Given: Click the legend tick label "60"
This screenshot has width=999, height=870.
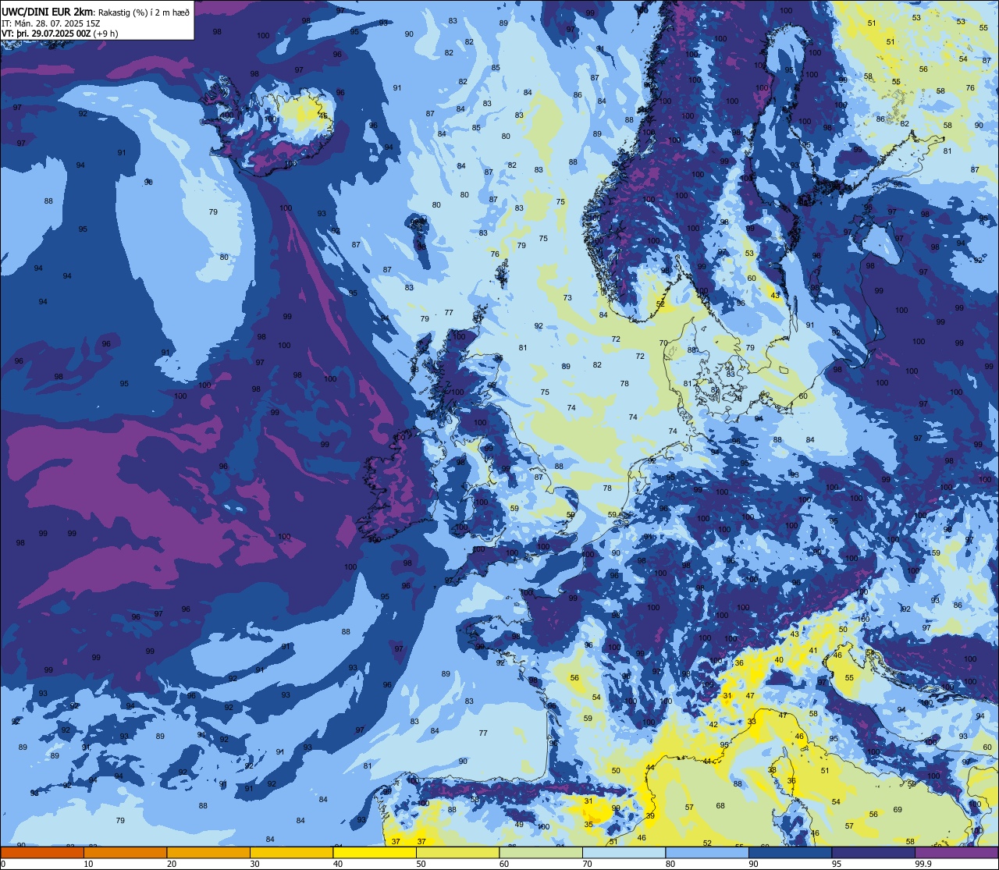Looking at the screenshot, I should click(503, 864).
